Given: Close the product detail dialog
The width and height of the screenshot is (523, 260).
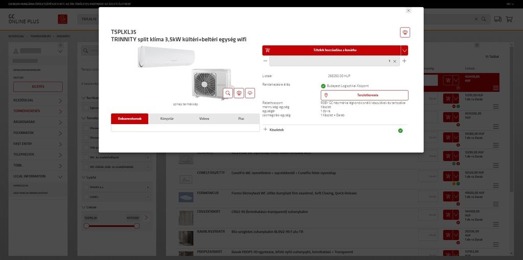Looking at the screenshot, I should click(x=408, y=11).
